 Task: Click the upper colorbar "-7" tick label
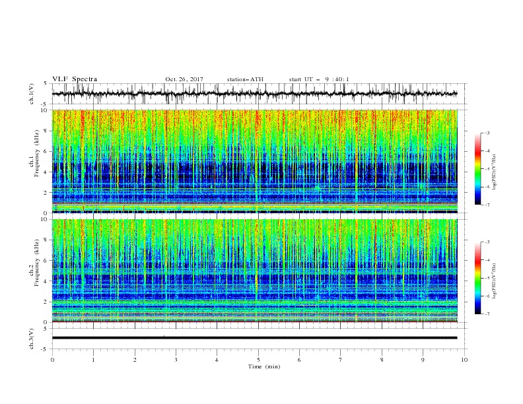[x=487, y=205]
